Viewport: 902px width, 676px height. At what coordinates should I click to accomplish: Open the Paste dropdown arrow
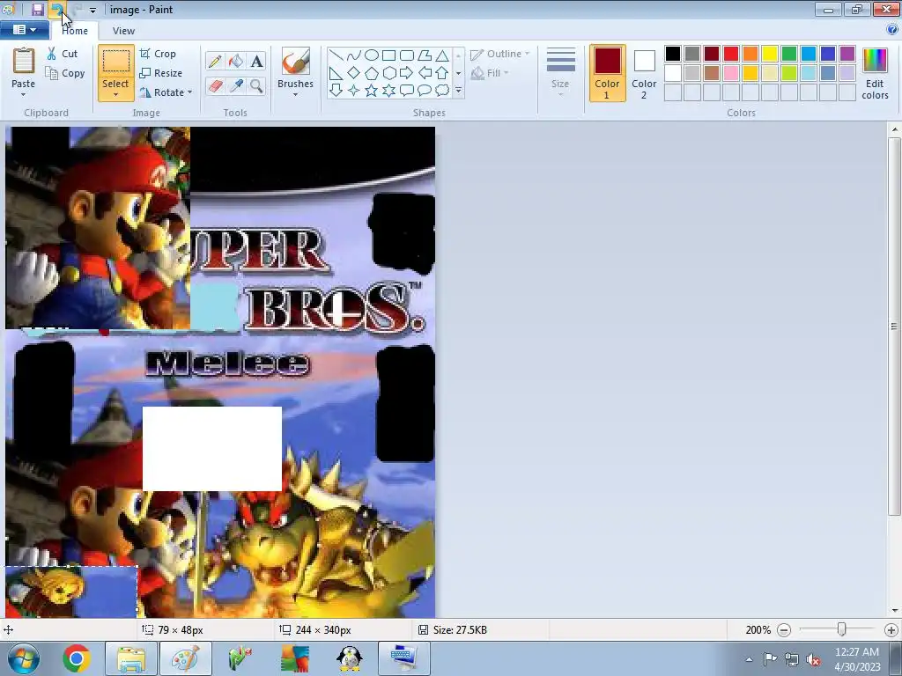pyautogui.click(x=24, y=95)
